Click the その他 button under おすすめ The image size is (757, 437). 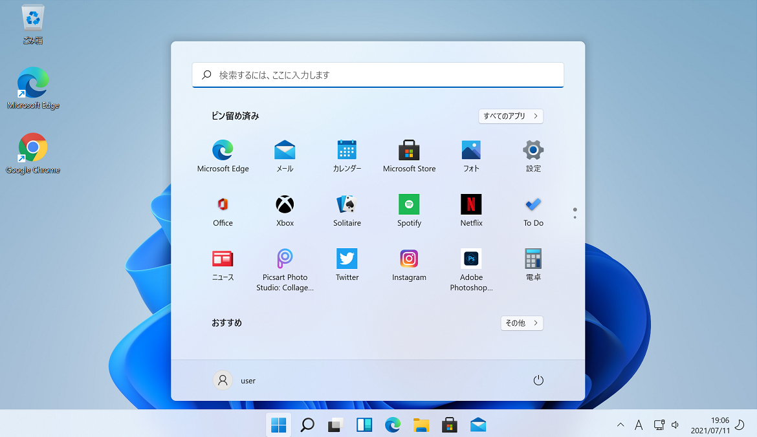tap(522, 323)
